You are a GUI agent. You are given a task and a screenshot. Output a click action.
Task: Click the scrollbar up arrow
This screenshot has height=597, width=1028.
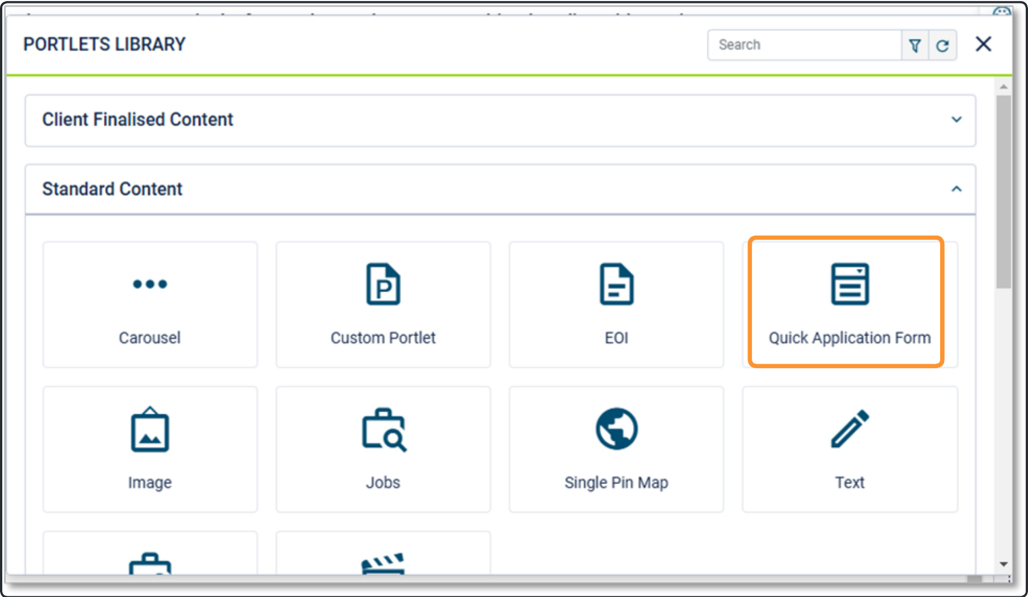point(1003,87)
